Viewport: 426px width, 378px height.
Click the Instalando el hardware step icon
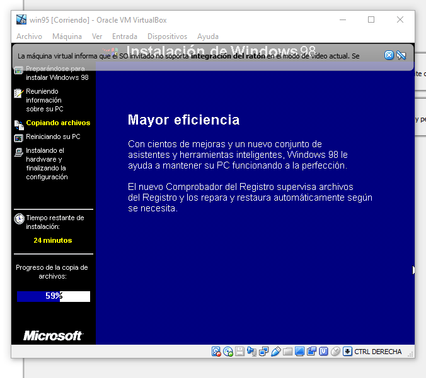pyautogui.click(x=18, y=153)
